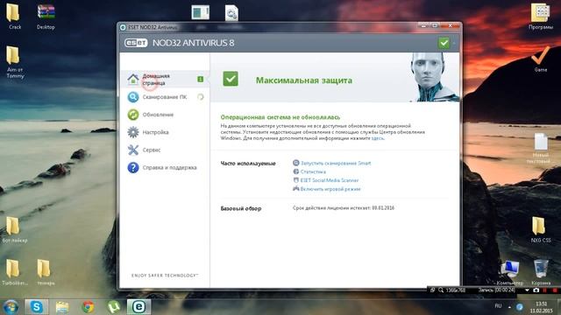This screenshot has height=315, width=561.
Task: Click the Статистика pie chart icon
Action: pyautogui.click(x=296, y=171)
